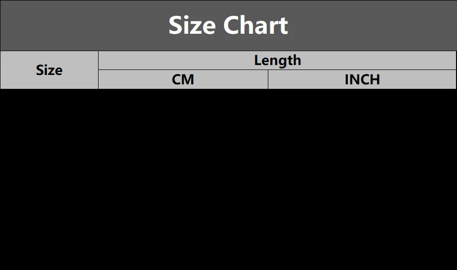Image resolution: width=457 pixels, height=270 pixels.
Task: Click the black area under the CM column
Action: click(183, 179)
